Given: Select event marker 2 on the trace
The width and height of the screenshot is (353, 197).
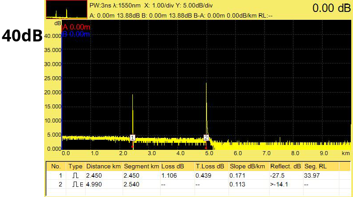Looking at the screenshot, I should coord(206,138).
